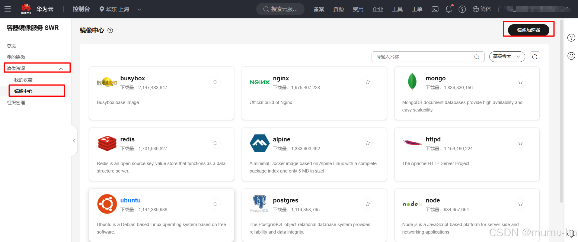Open the hamburger main menu
Image resolution: width=578 pixels, height=242 pixels.
point(8,9)
